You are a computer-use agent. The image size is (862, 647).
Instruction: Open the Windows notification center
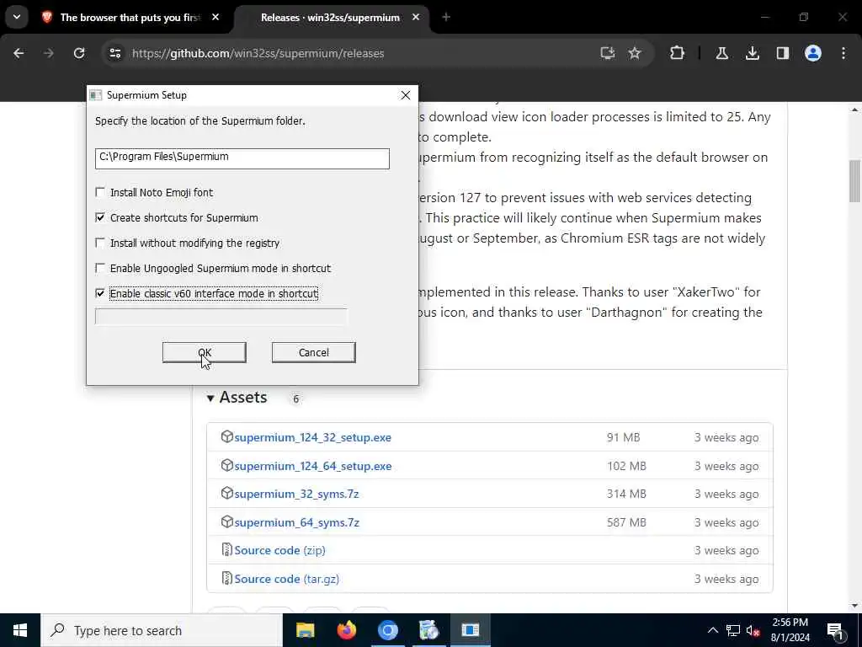(836, 630)
